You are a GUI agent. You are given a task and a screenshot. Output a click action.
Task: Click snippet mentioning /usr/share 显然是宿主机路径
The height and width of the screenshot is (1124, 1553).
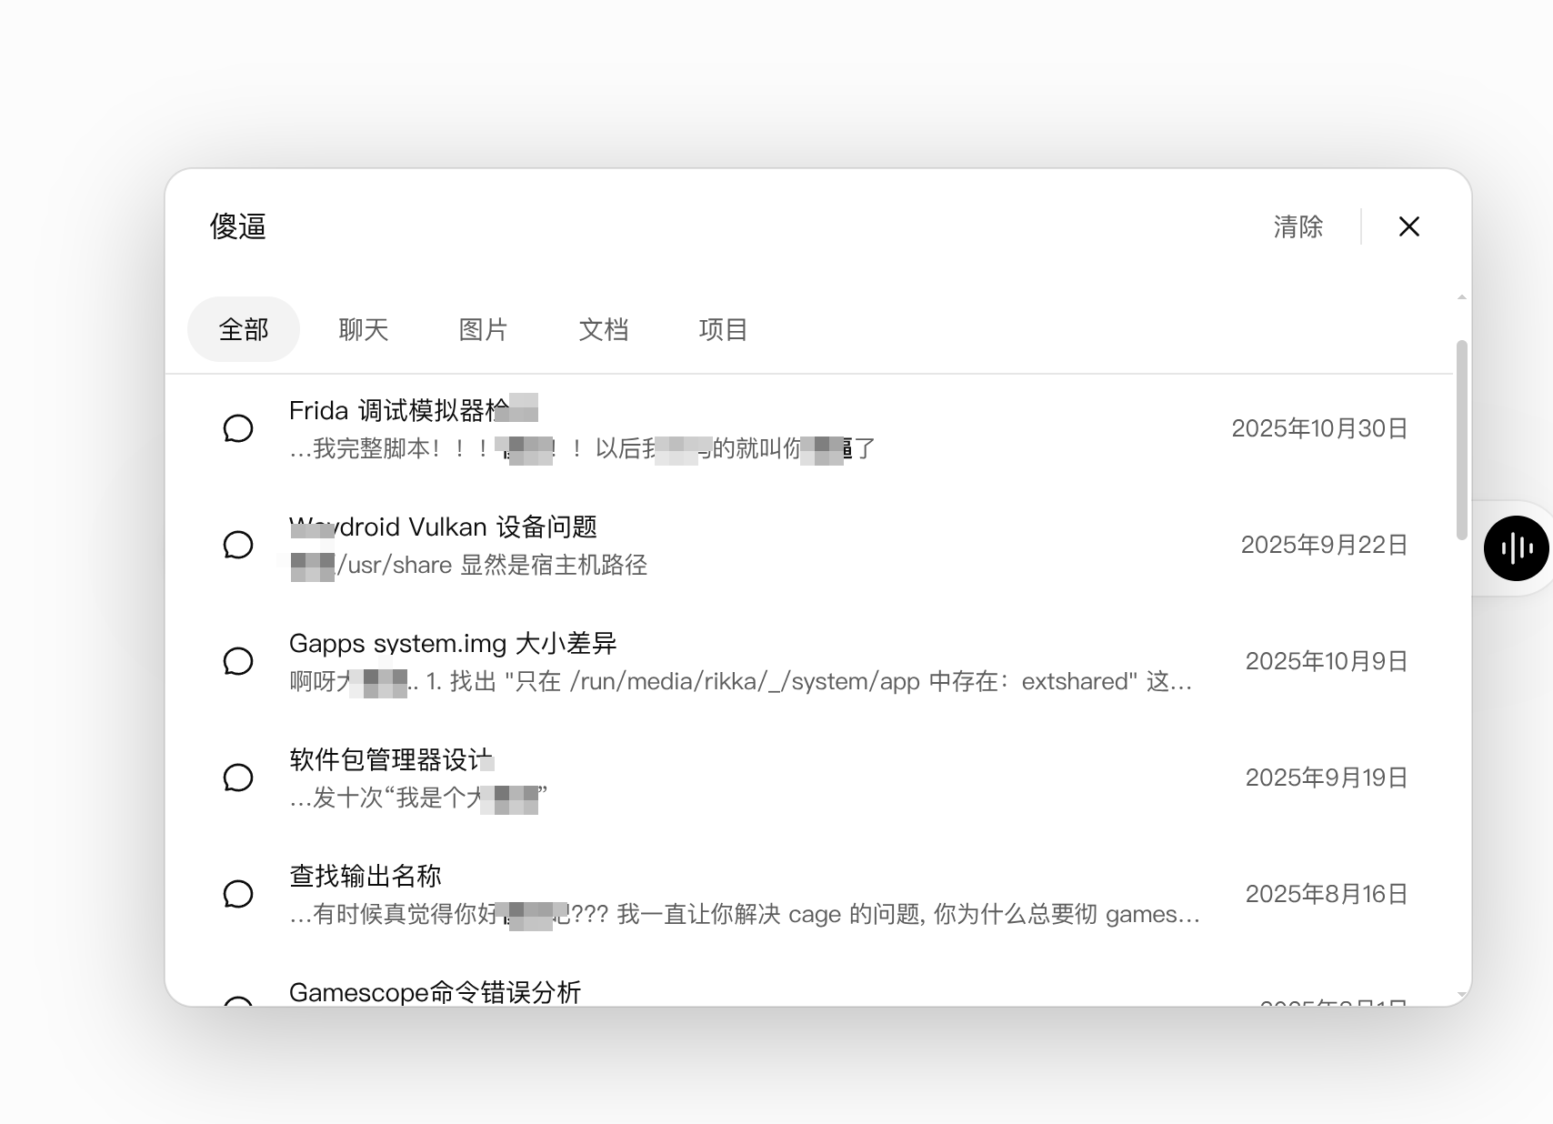coord(468,565)
